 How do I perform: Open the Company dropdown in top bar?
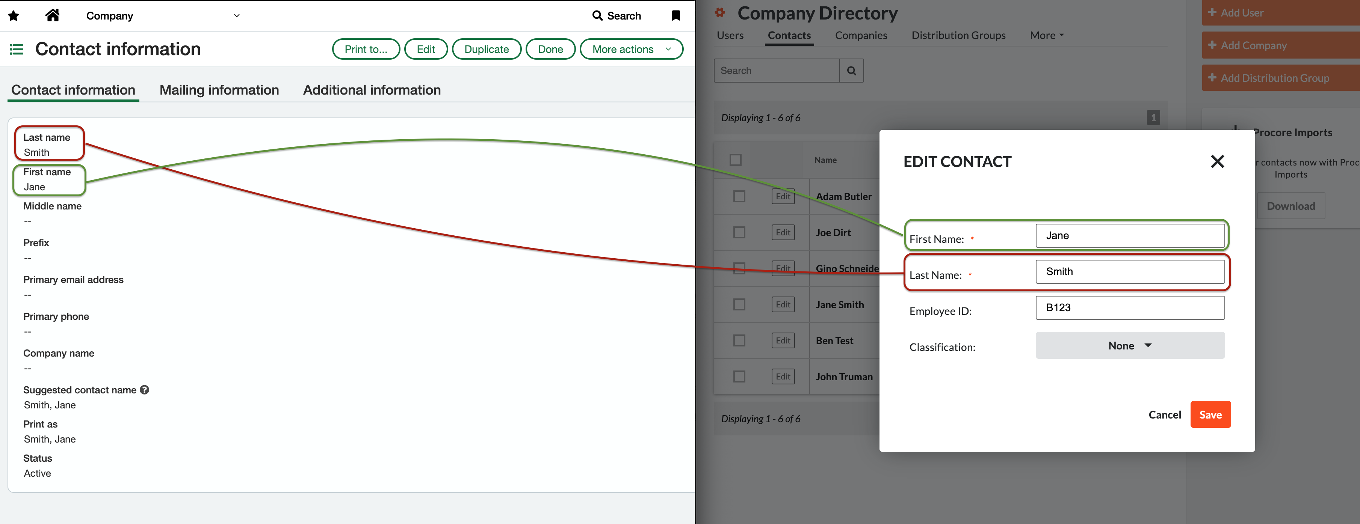pyautogui.click(x=163, y=16)
